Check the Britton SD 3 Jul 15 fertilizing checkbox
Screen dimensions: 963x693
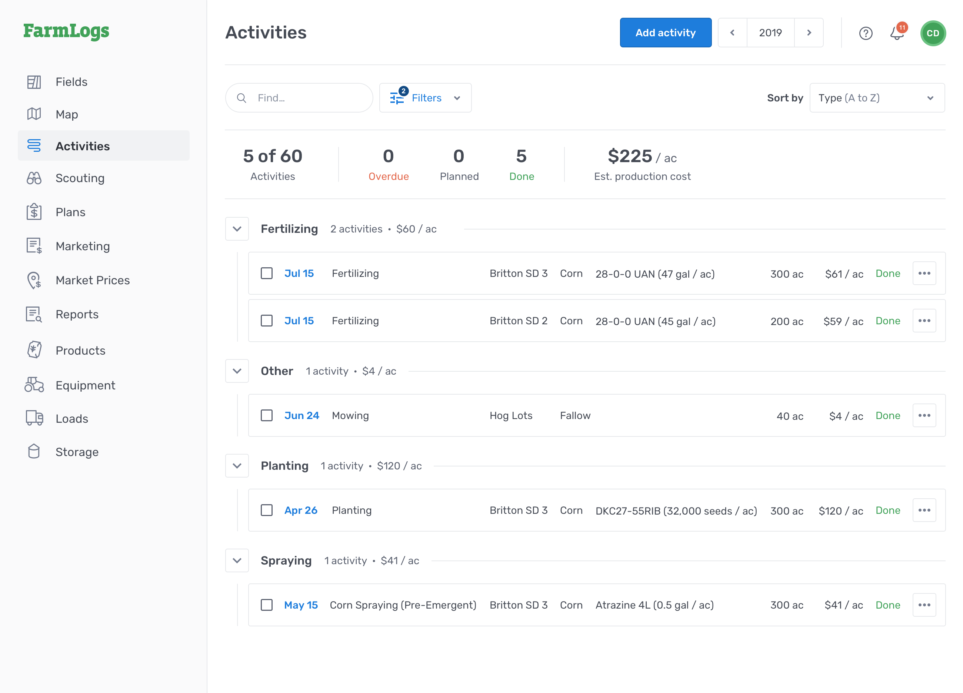click(x=267, y=273)
